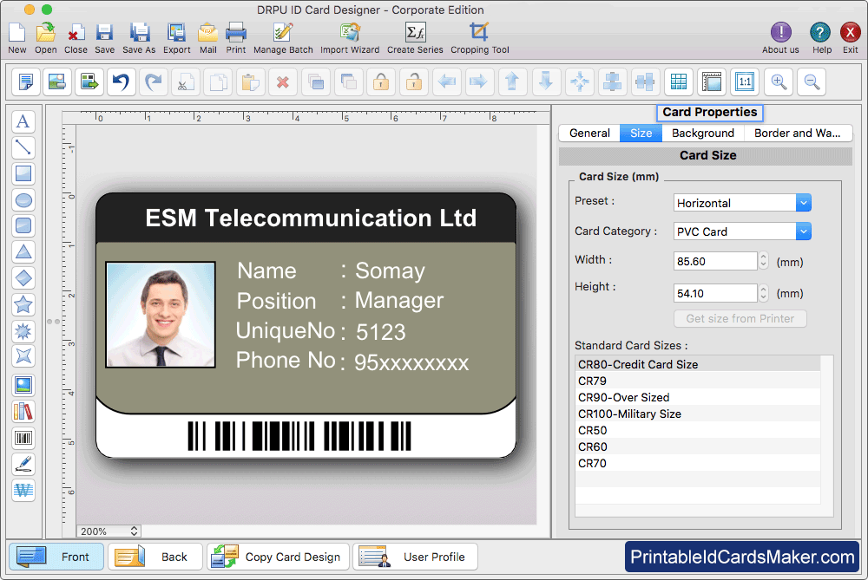Switch to the Background tab
The height and width of the screenshot is (580, 868).
pos(703,134)
